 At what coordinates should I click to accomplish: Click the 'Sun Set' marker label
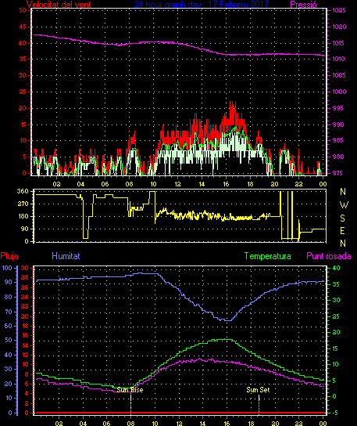(258, 390)
